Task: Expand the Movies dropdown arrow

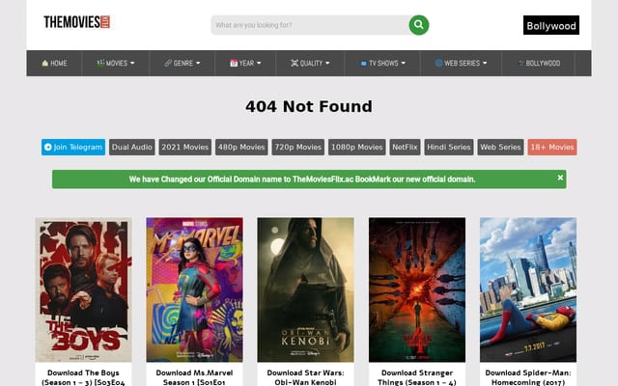Action: coord(132,63)
